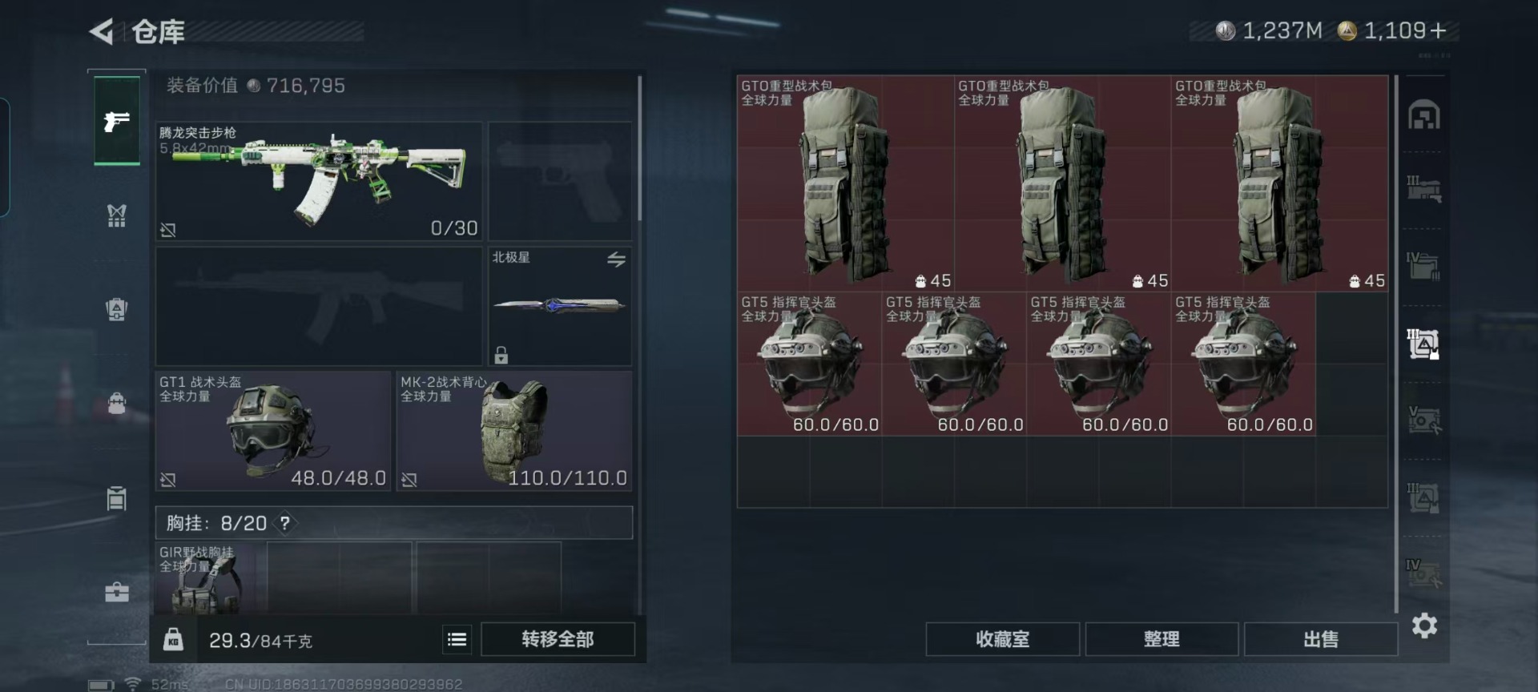Viewport: 1538px width, 692px height.
Task: Toggle the lock icon under 北极星 knife
Action: 501,354
